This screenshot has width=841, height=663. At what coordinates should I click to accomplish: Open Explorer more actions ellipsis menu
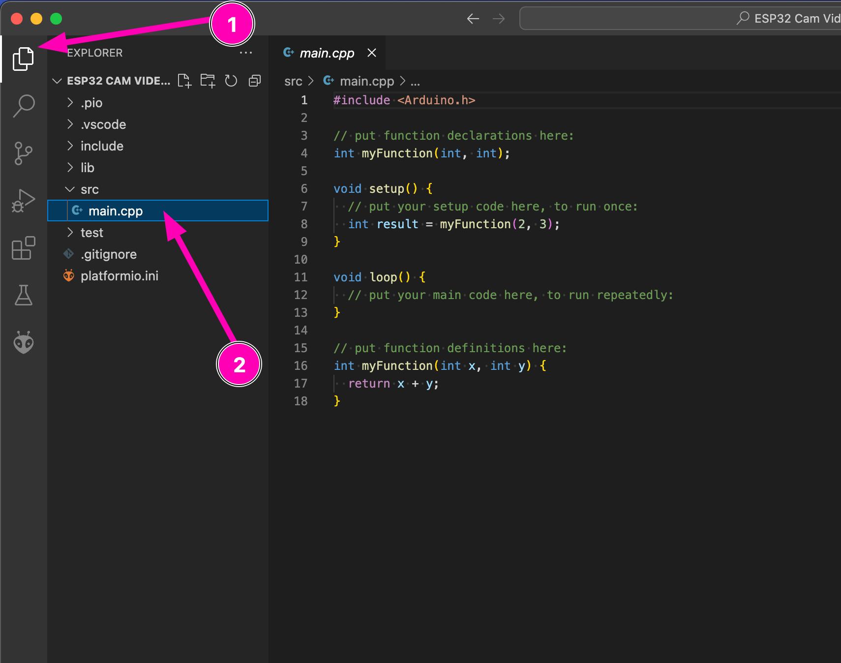[246, 53]
